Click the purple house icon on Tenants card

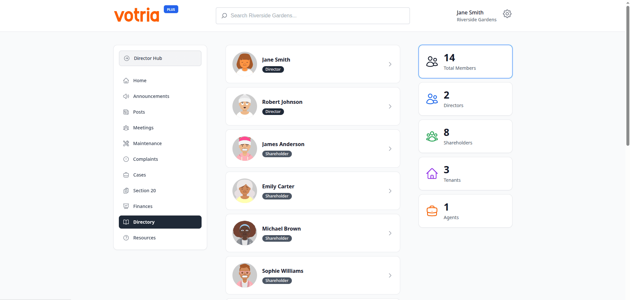[x=432, y=174]
